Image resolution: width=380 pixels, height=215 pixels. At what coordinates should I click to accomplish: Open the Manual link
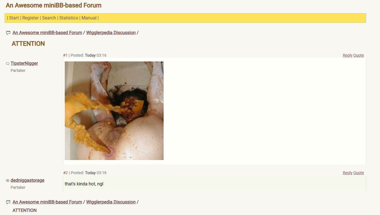tap(89, 18)
